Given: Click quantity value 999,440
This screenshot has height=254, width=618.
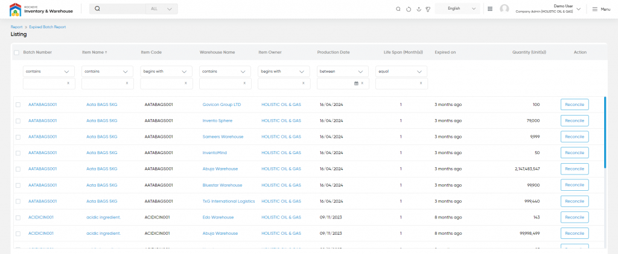Looking at the screenshot, I should [x=530, y=201].
